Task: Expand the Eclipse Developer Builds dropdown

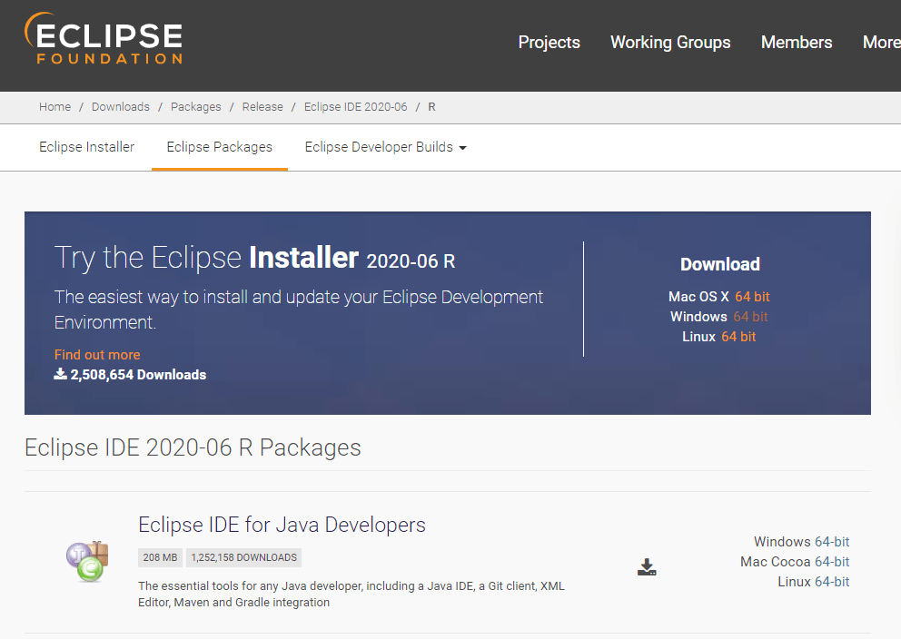Action: pyautogui.click(x=386, y=147)
